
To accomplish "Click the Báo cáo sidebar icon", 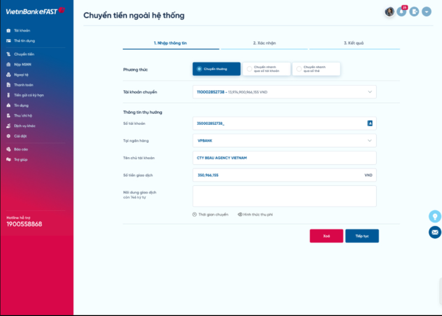I will (8, 149).
